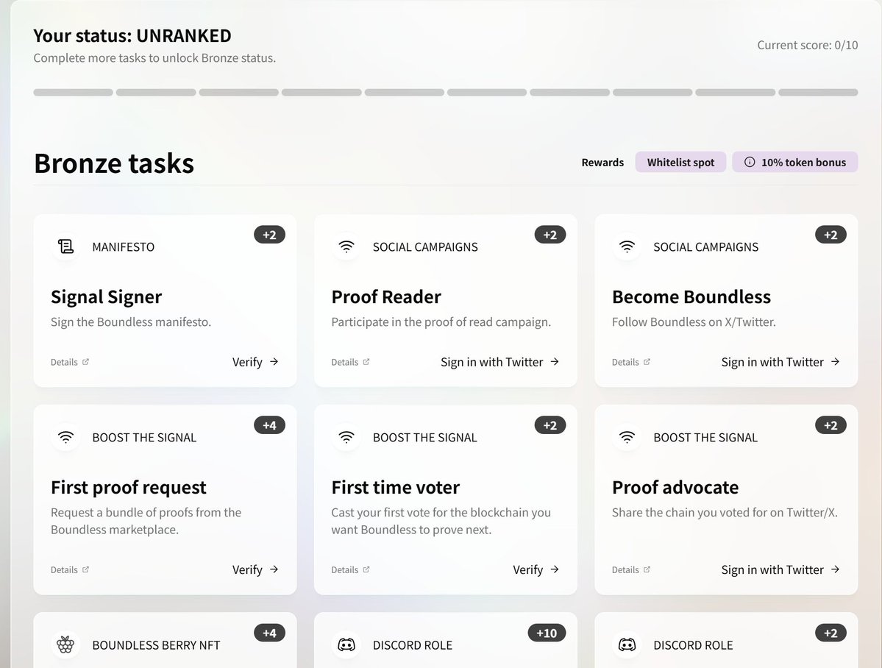Click the MANIFESTO category label
Screen dimensions: 882x668
123,246
